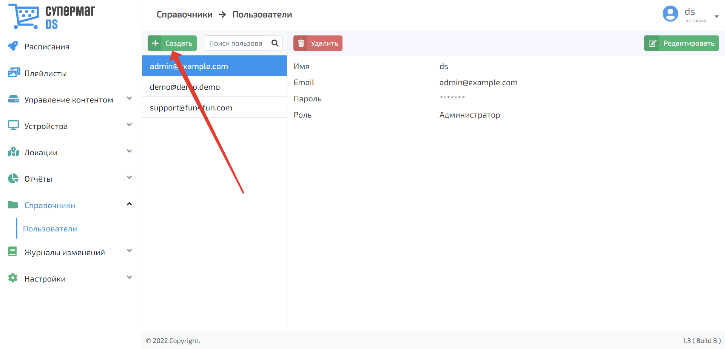The height and width of the screenshot is (349, 725).
Task: Click the rocket icon next to Расписания
Action: (x=13, y=46)
